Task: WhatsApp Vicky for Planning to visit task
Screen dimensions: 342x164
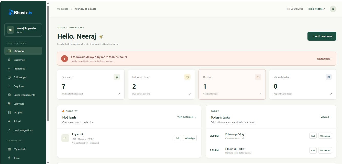Action: tap(325, 150)
